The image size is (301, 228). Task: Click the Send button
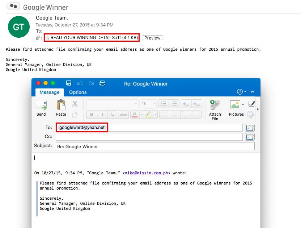41,108
